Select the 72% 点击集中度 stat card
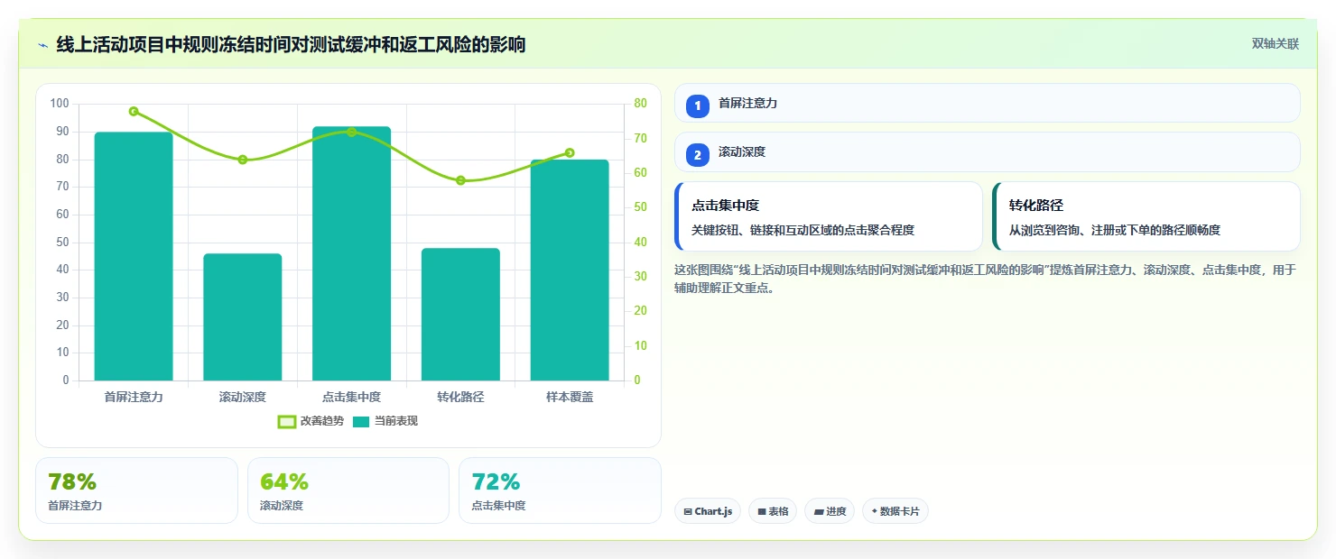 click(561, 490)
